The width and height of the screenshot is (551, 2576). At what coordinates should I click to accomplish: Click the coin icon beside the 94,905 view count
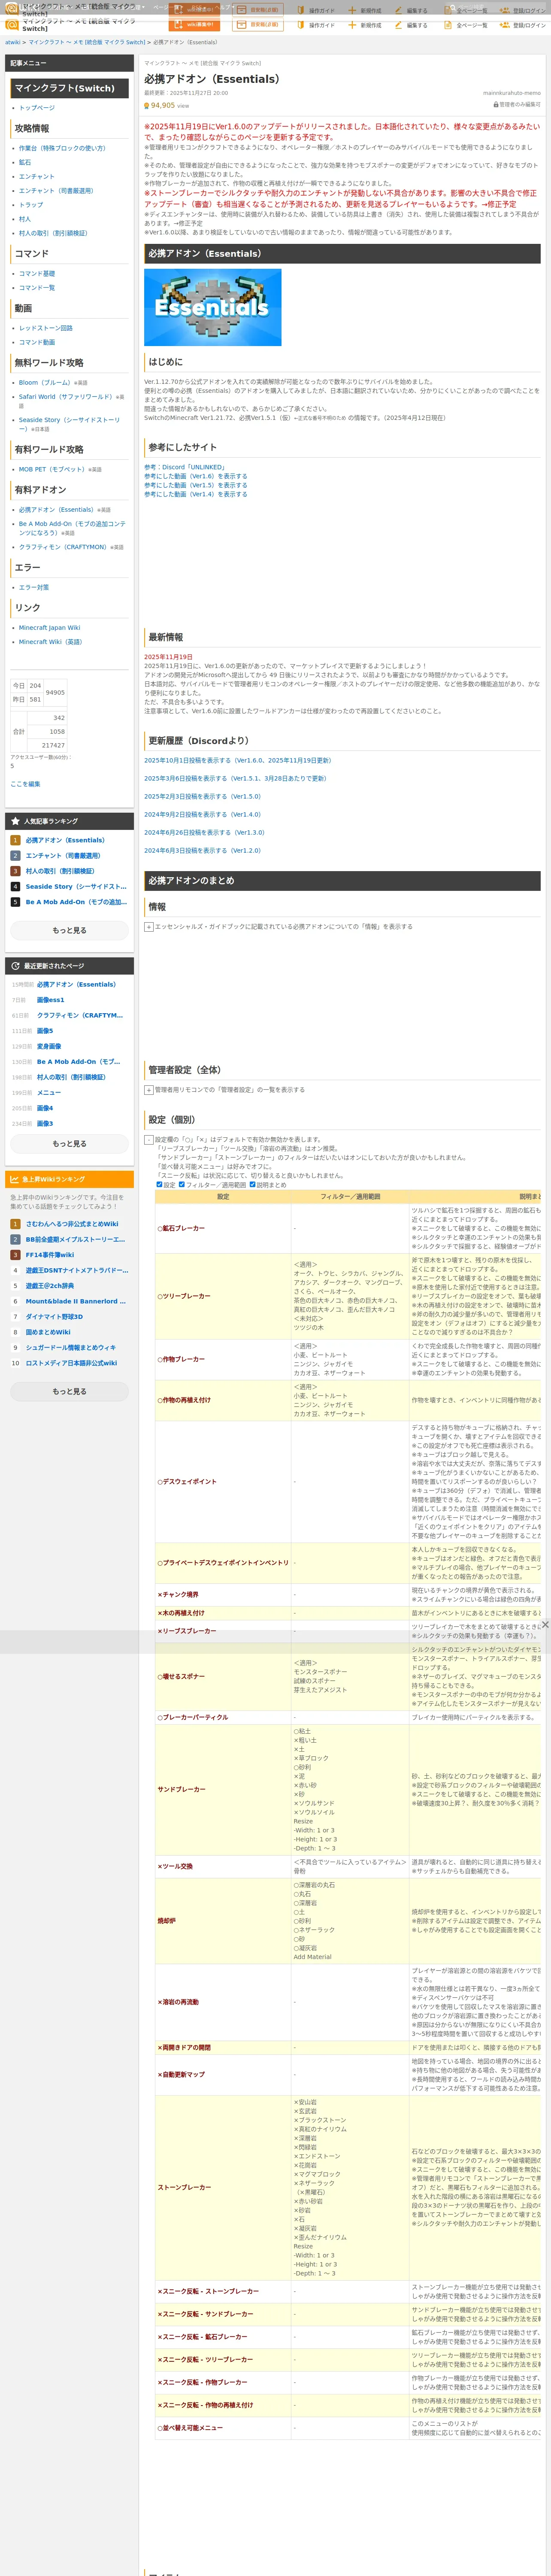click(x=147, y=105)
